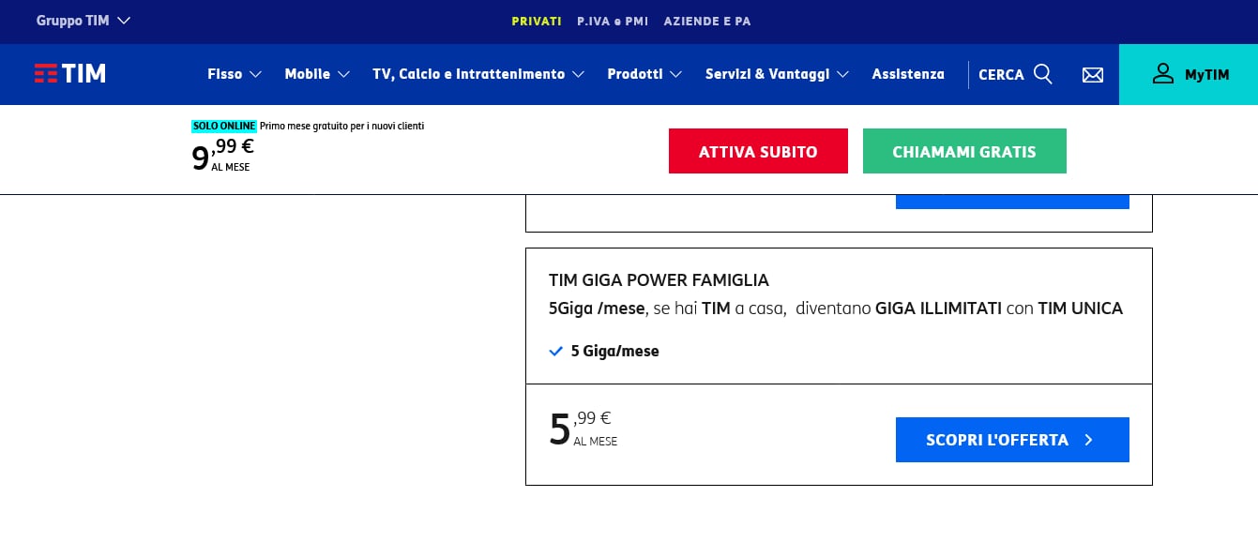
Task: Click the TIM logo
Action: (x=70, y=74)
